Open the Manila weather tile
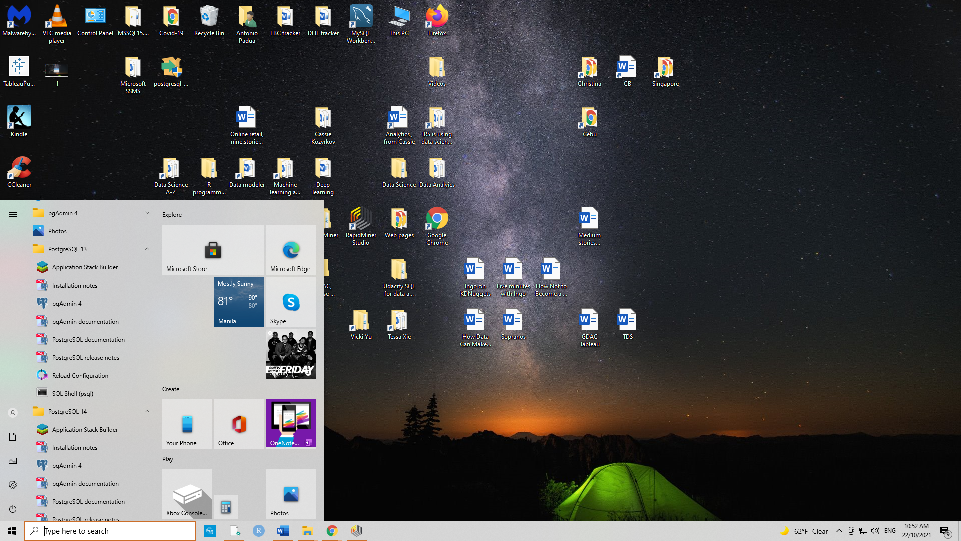Viewport: 961px width, 541px height. click(239, 302)
